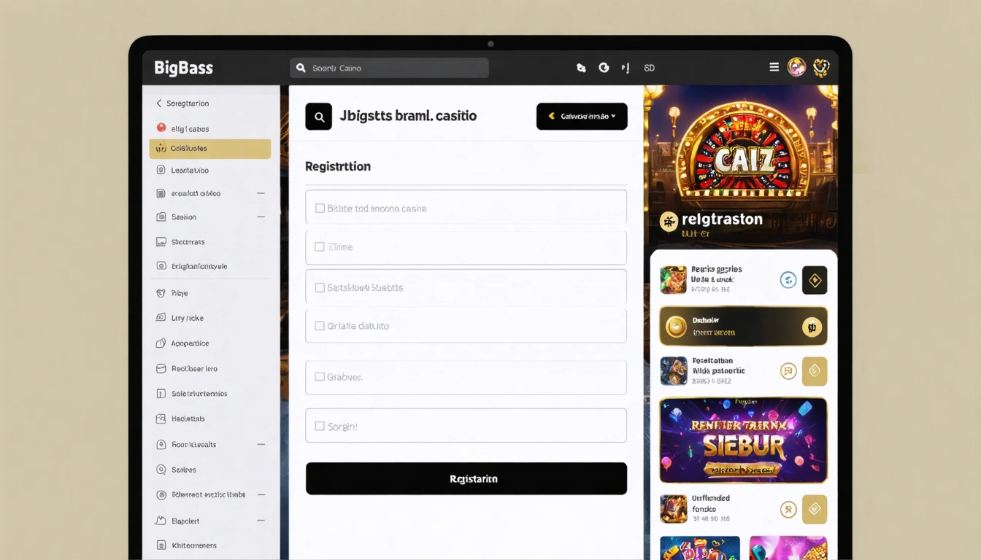Open the pink game tile at bottom right
The image size is (981, 560).
point(788,548)
